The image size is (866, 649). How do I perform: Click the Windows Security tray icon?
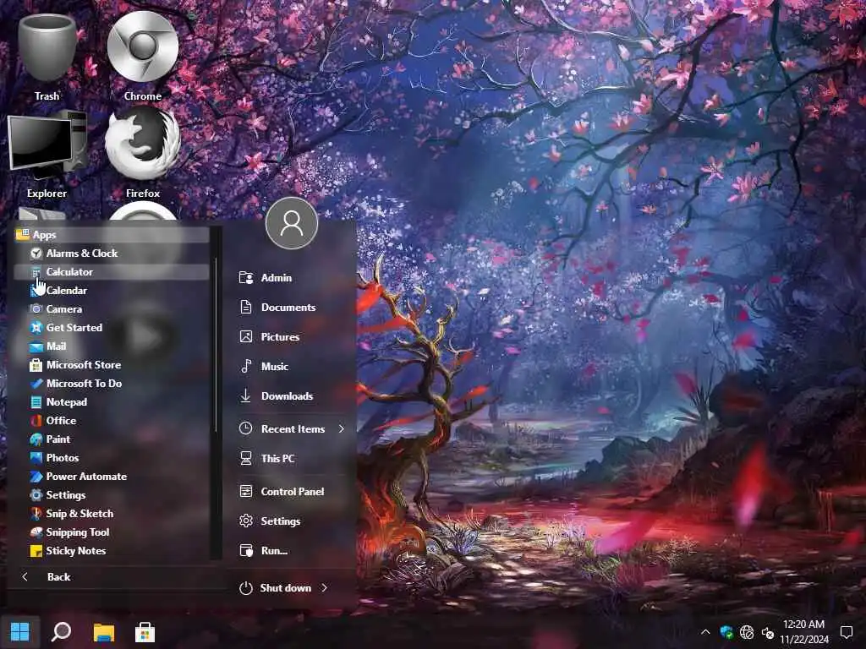click(x=726, y=632)
